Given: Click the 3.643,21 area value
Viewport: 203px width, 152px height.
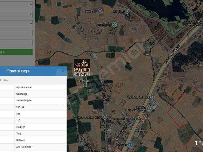Looking at the screenshot, I should click(21, 127).
